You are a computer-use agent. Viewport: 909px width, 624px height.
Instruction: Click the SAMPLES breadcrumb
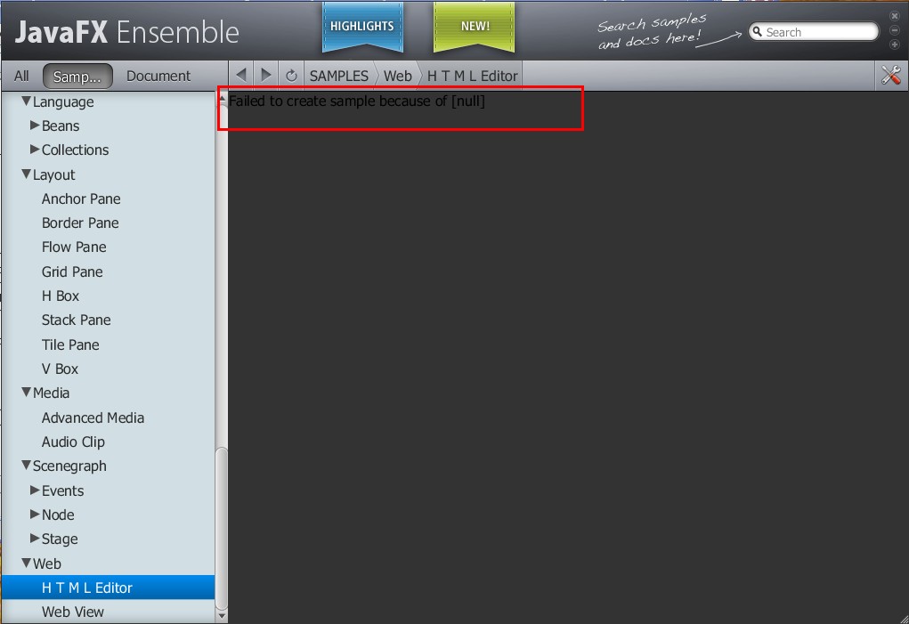pyautogui.click(x=339, y=76)
